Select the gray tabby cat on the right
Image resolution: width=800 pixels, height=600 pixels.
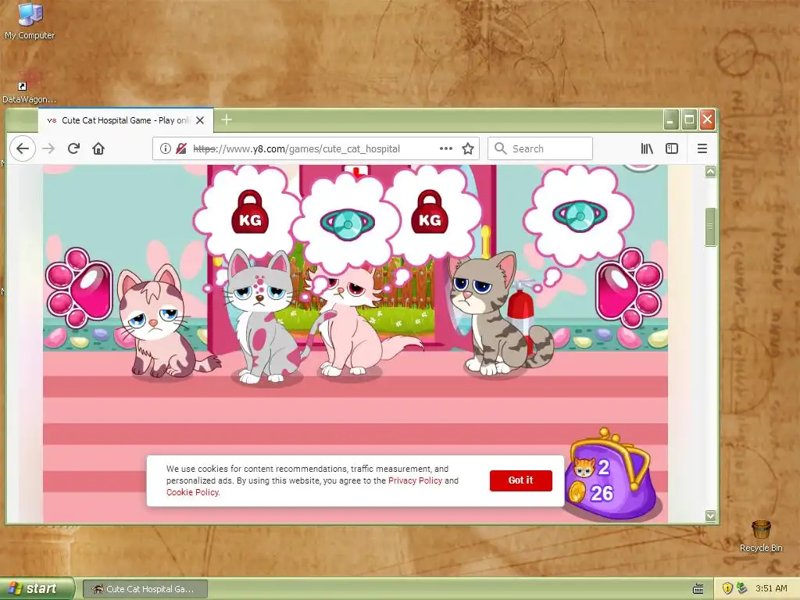point(498,314)
